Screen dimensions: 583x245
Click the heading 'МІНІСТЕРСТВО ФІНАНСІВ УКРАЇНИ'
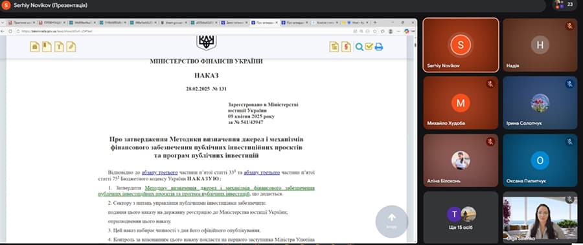(207, 61)
